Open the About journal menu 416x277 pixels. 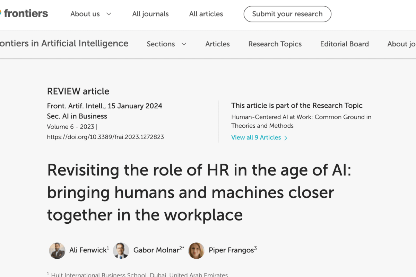coord(401,44)
